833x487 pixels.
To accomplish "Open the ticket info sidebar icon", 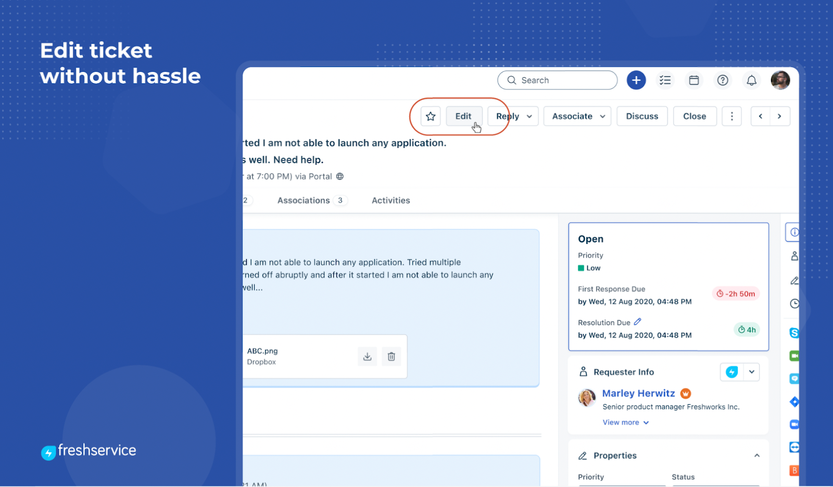I will [x=794, y=232].
